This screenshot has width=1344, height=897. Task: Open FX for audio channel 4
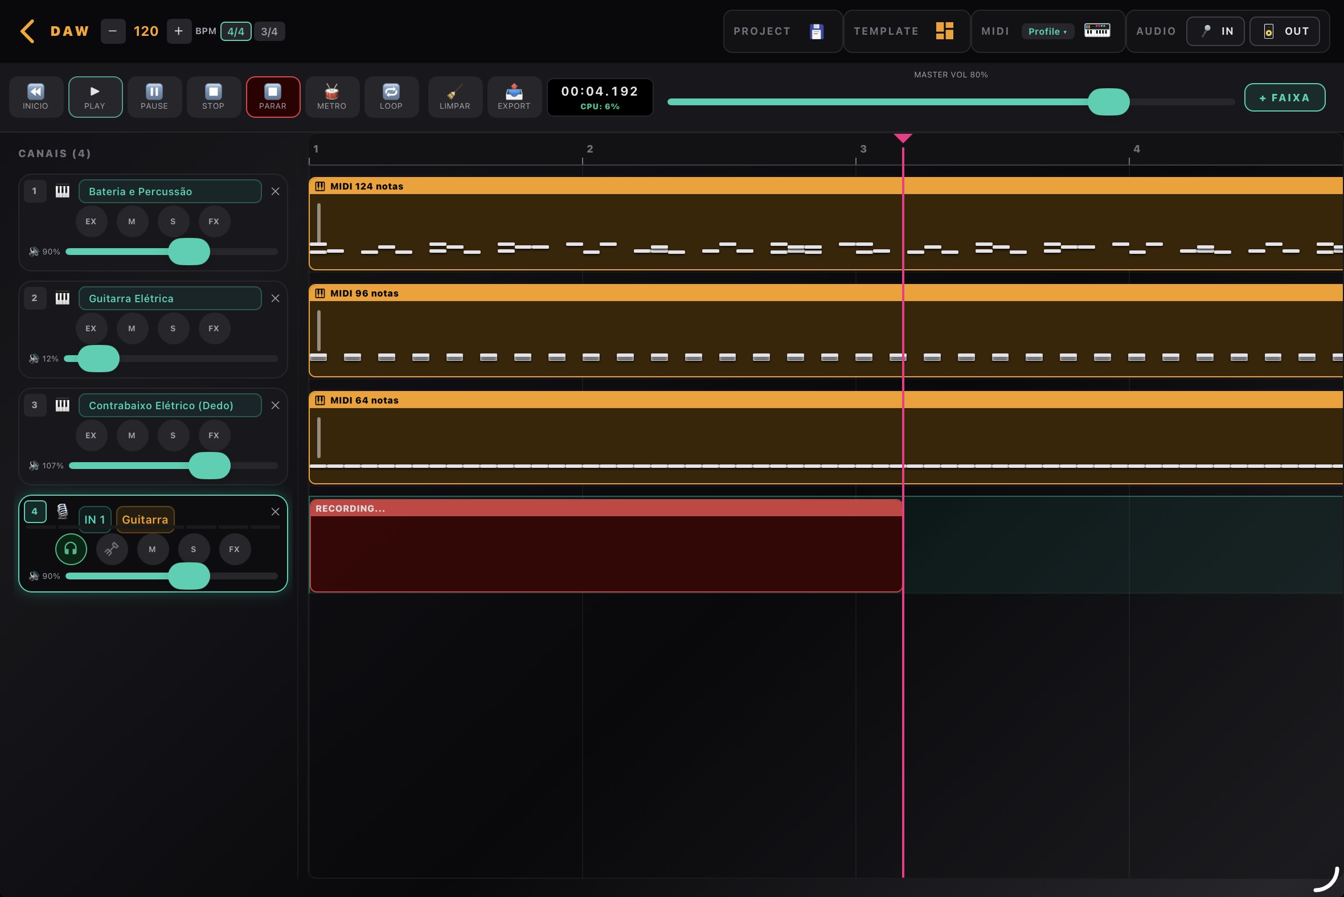tap(235, 549)
